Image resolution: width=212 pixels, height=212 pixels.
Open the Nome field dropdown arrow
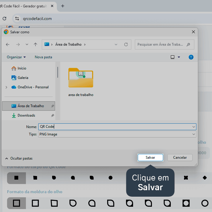tap(194, 127)
